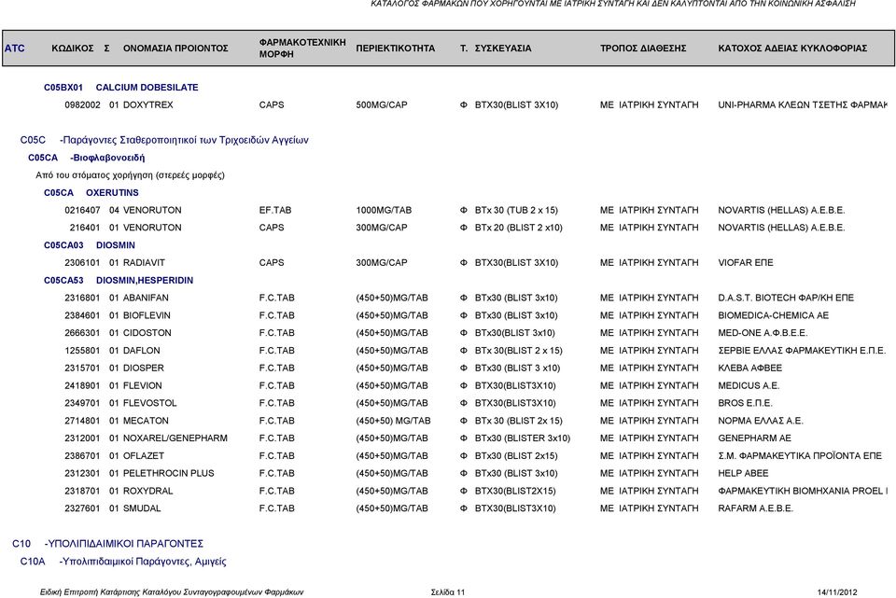Click the ΚΩΔΙΚΟΣ column header
Viewport: 896px width, 598px height.
[73, 48]
